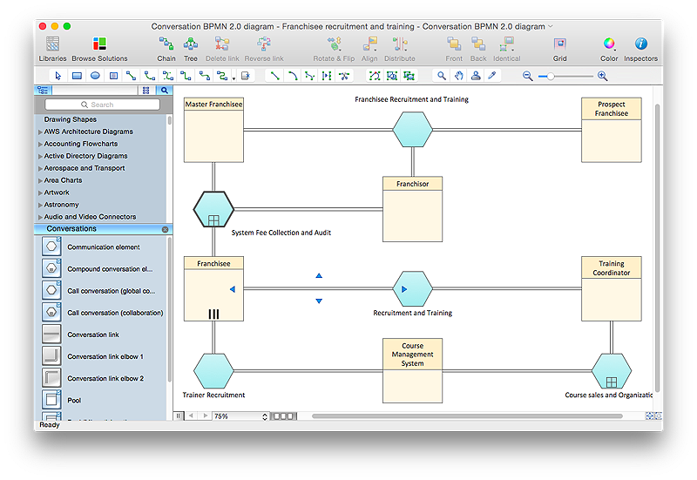697x480 pixels.
Task: Pick the Compound conversation element shape
Action: (51, 268)
